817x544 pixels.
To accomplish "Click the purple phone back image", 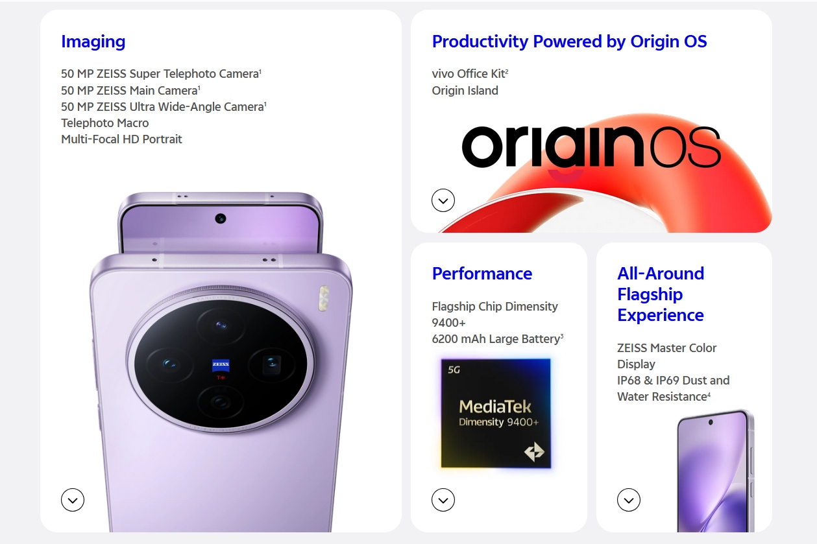I will pos(221,362).
